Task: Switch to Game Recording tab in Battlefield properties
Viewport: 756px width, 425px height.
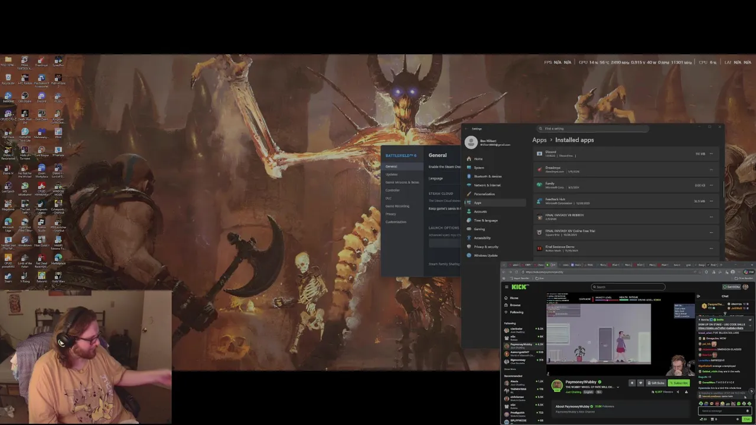Action: [402, 206]
